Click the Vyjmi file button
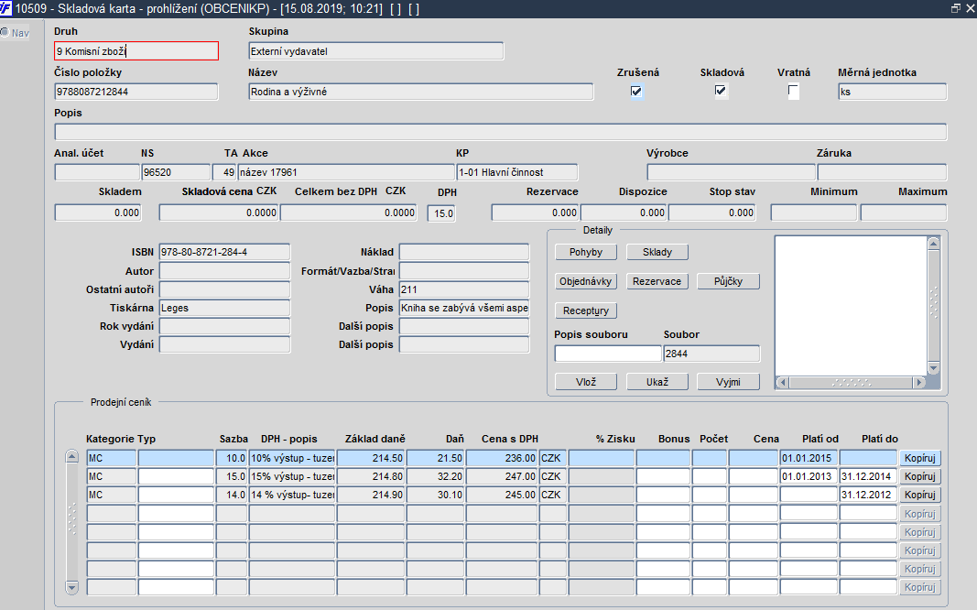The width and height of the screenshot is (977, 610). click(728, 381)
